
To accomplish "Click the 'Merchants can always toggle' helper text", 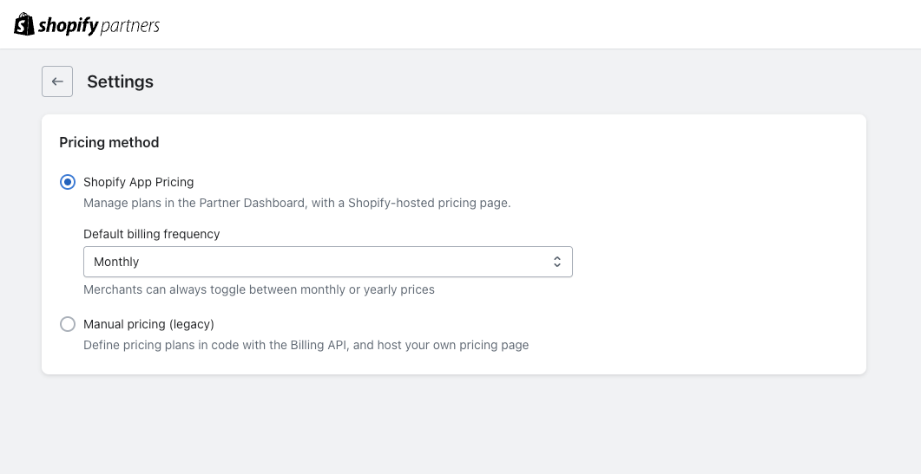I will point(259,289).
